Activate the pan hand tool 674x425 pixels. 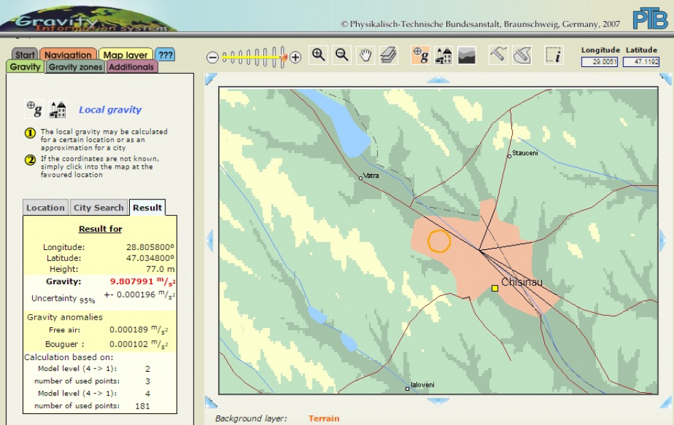366,56
